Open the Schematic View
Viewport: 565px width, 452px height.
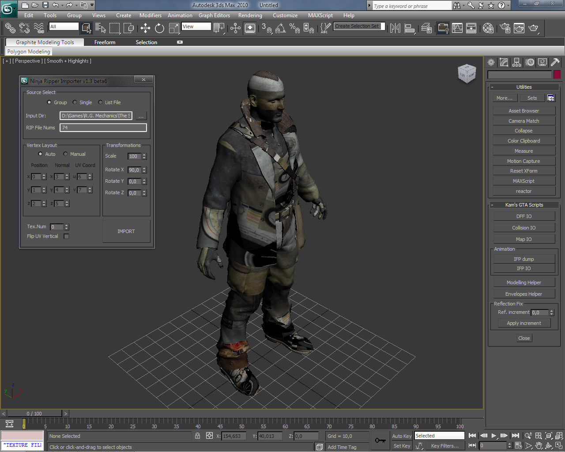click(x=471, y=28)
